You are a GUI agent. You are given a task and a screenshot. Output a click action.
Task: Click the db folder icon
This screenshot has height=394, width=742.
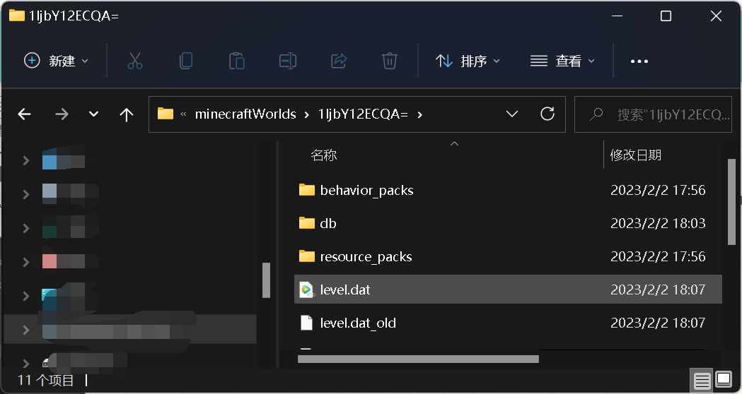pos(307,223)
